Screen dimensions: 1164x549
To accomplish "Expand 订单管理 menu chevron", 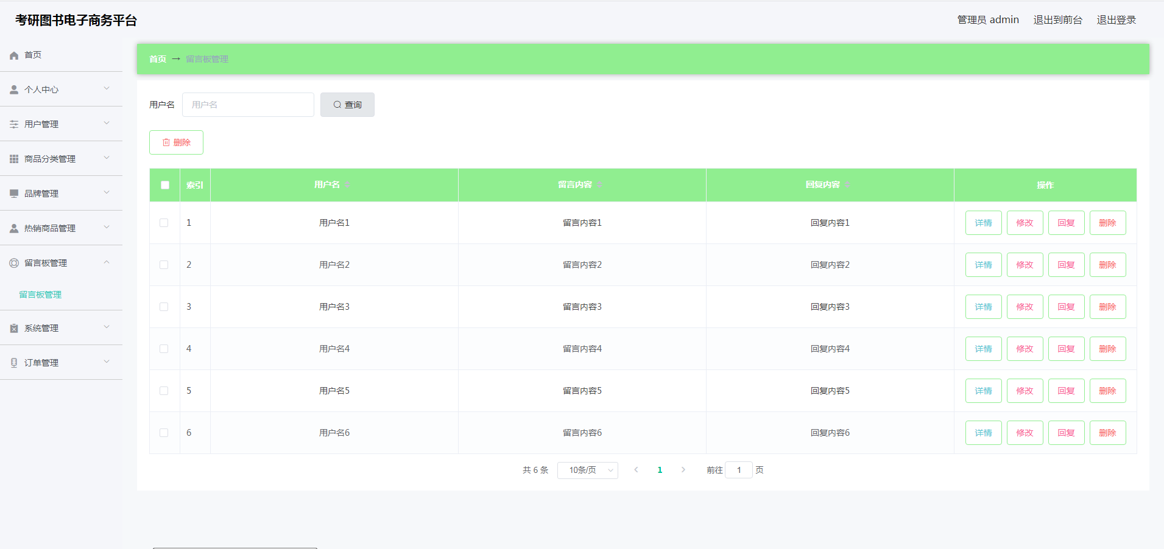I will click(x=107, y=362).
